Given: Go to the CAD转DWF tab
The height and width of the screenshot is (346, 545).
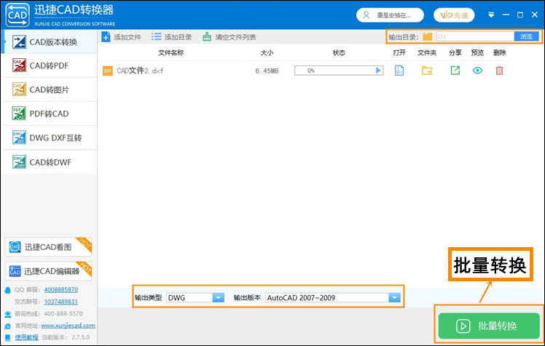Looking at the screenshot, I should click(x=50, y=162).
